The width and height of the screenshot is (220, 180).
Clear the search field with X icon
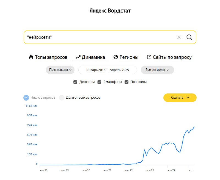179,37
